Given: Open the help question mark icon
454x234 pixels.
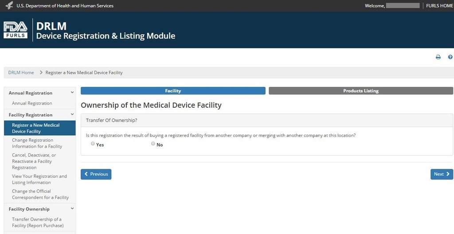Looking at the screenshot, I should [450, 57].
